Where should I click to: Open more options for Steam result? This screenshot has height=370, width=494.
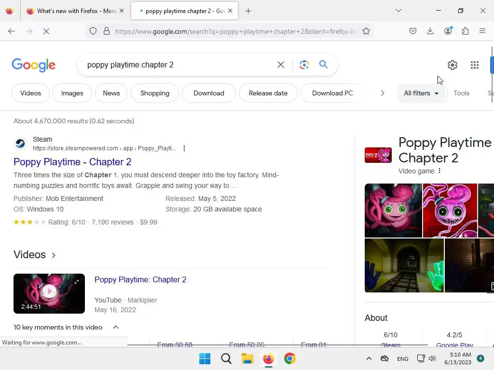(184, 148)
